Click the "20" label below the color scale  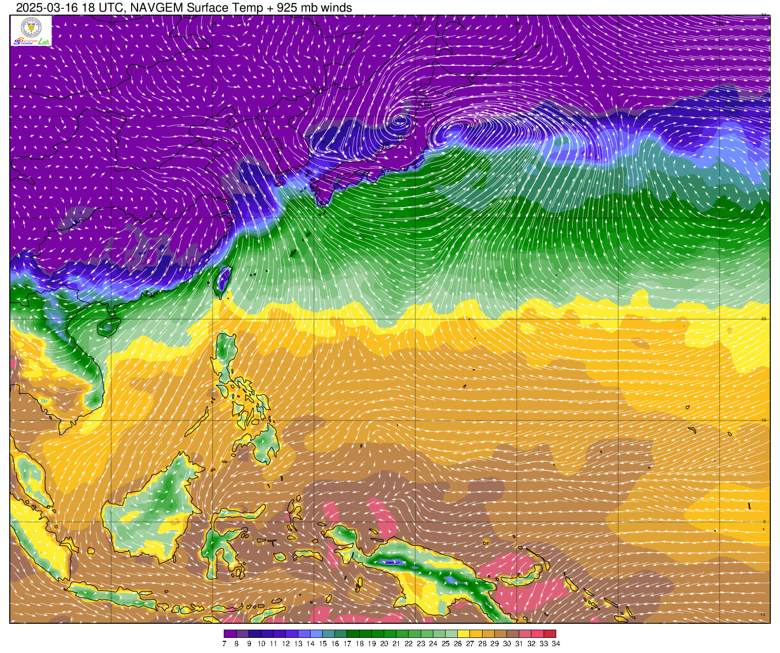tap(384, 644)
